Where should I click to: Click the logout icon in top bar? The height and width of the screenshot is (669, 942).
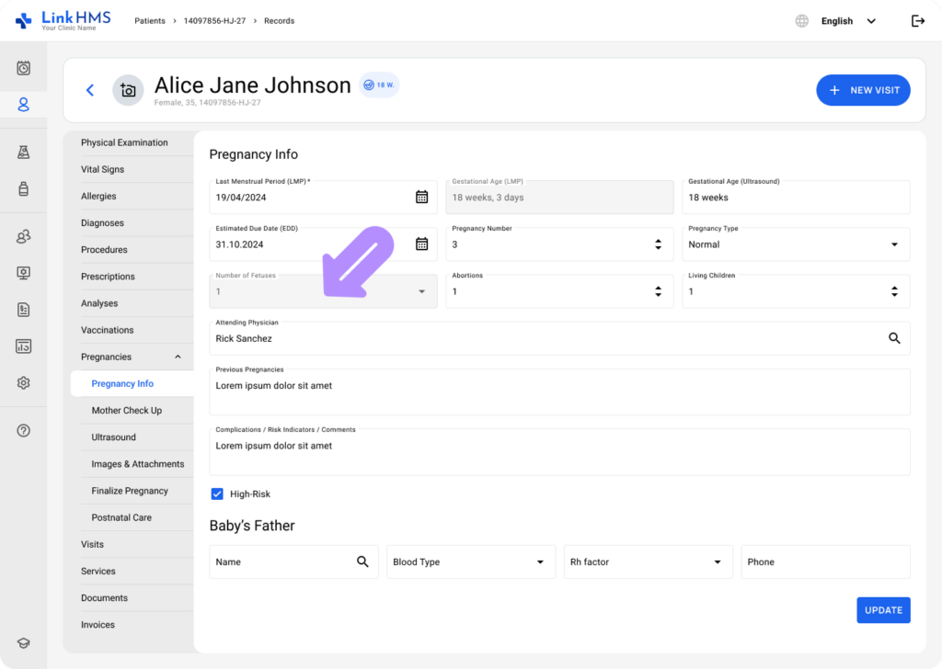pos(917,21)
